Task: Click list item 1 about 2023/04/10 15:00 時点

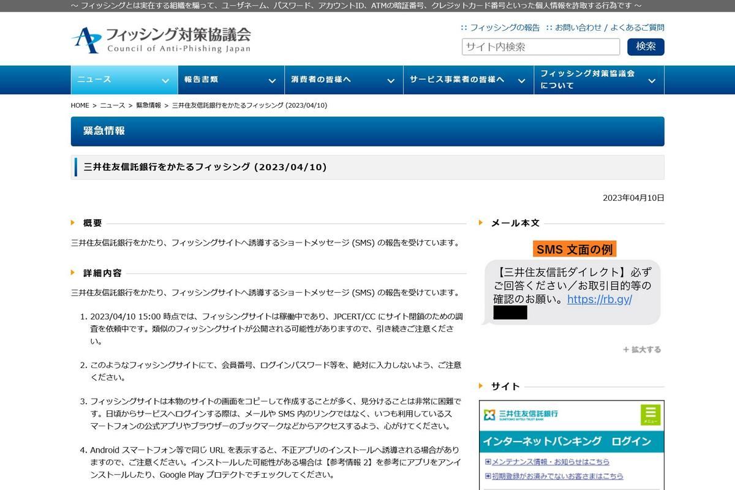Action: tap(276, 329)
